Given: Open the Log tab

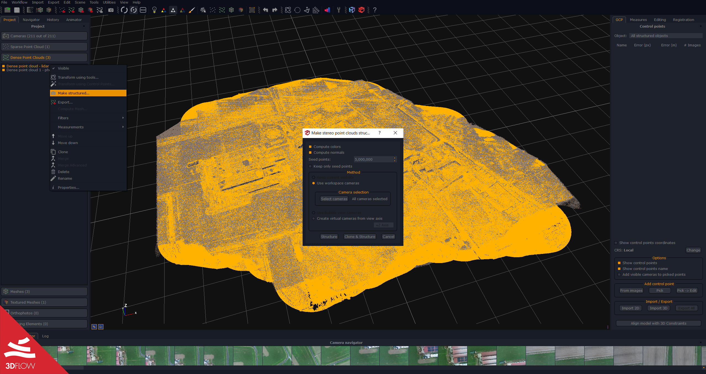Looking at the screenshot, I should click(45, 336).
